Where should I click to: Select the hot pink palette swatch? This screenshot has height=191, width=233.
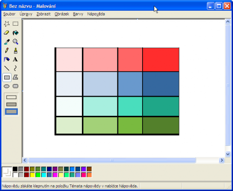click(83, 175)
